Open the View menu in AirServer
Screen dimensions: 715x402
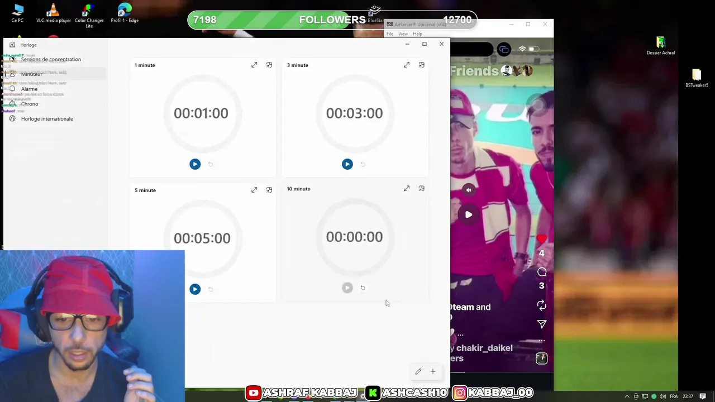click(x=403, y=34)
